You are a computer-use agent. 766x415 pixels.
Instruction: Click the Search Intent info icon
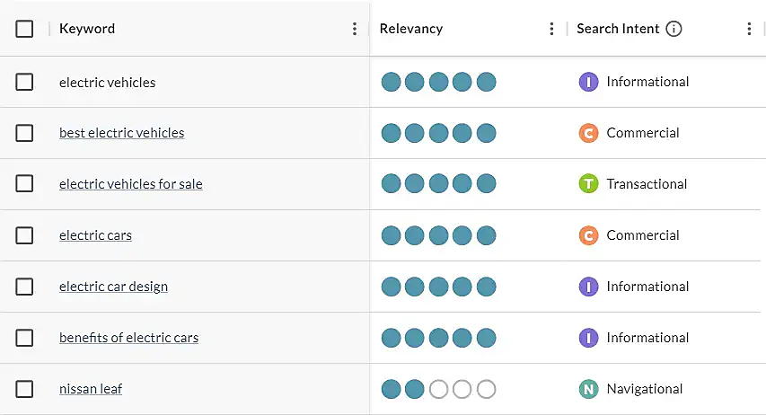674,29
